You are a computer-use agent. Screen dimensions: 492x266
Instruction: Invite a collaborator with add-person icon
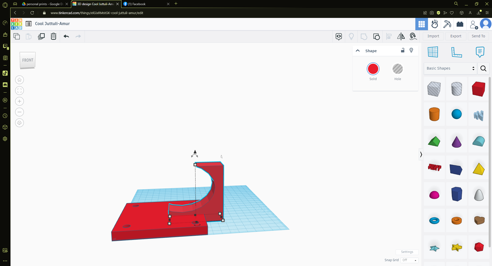point(473,25)
